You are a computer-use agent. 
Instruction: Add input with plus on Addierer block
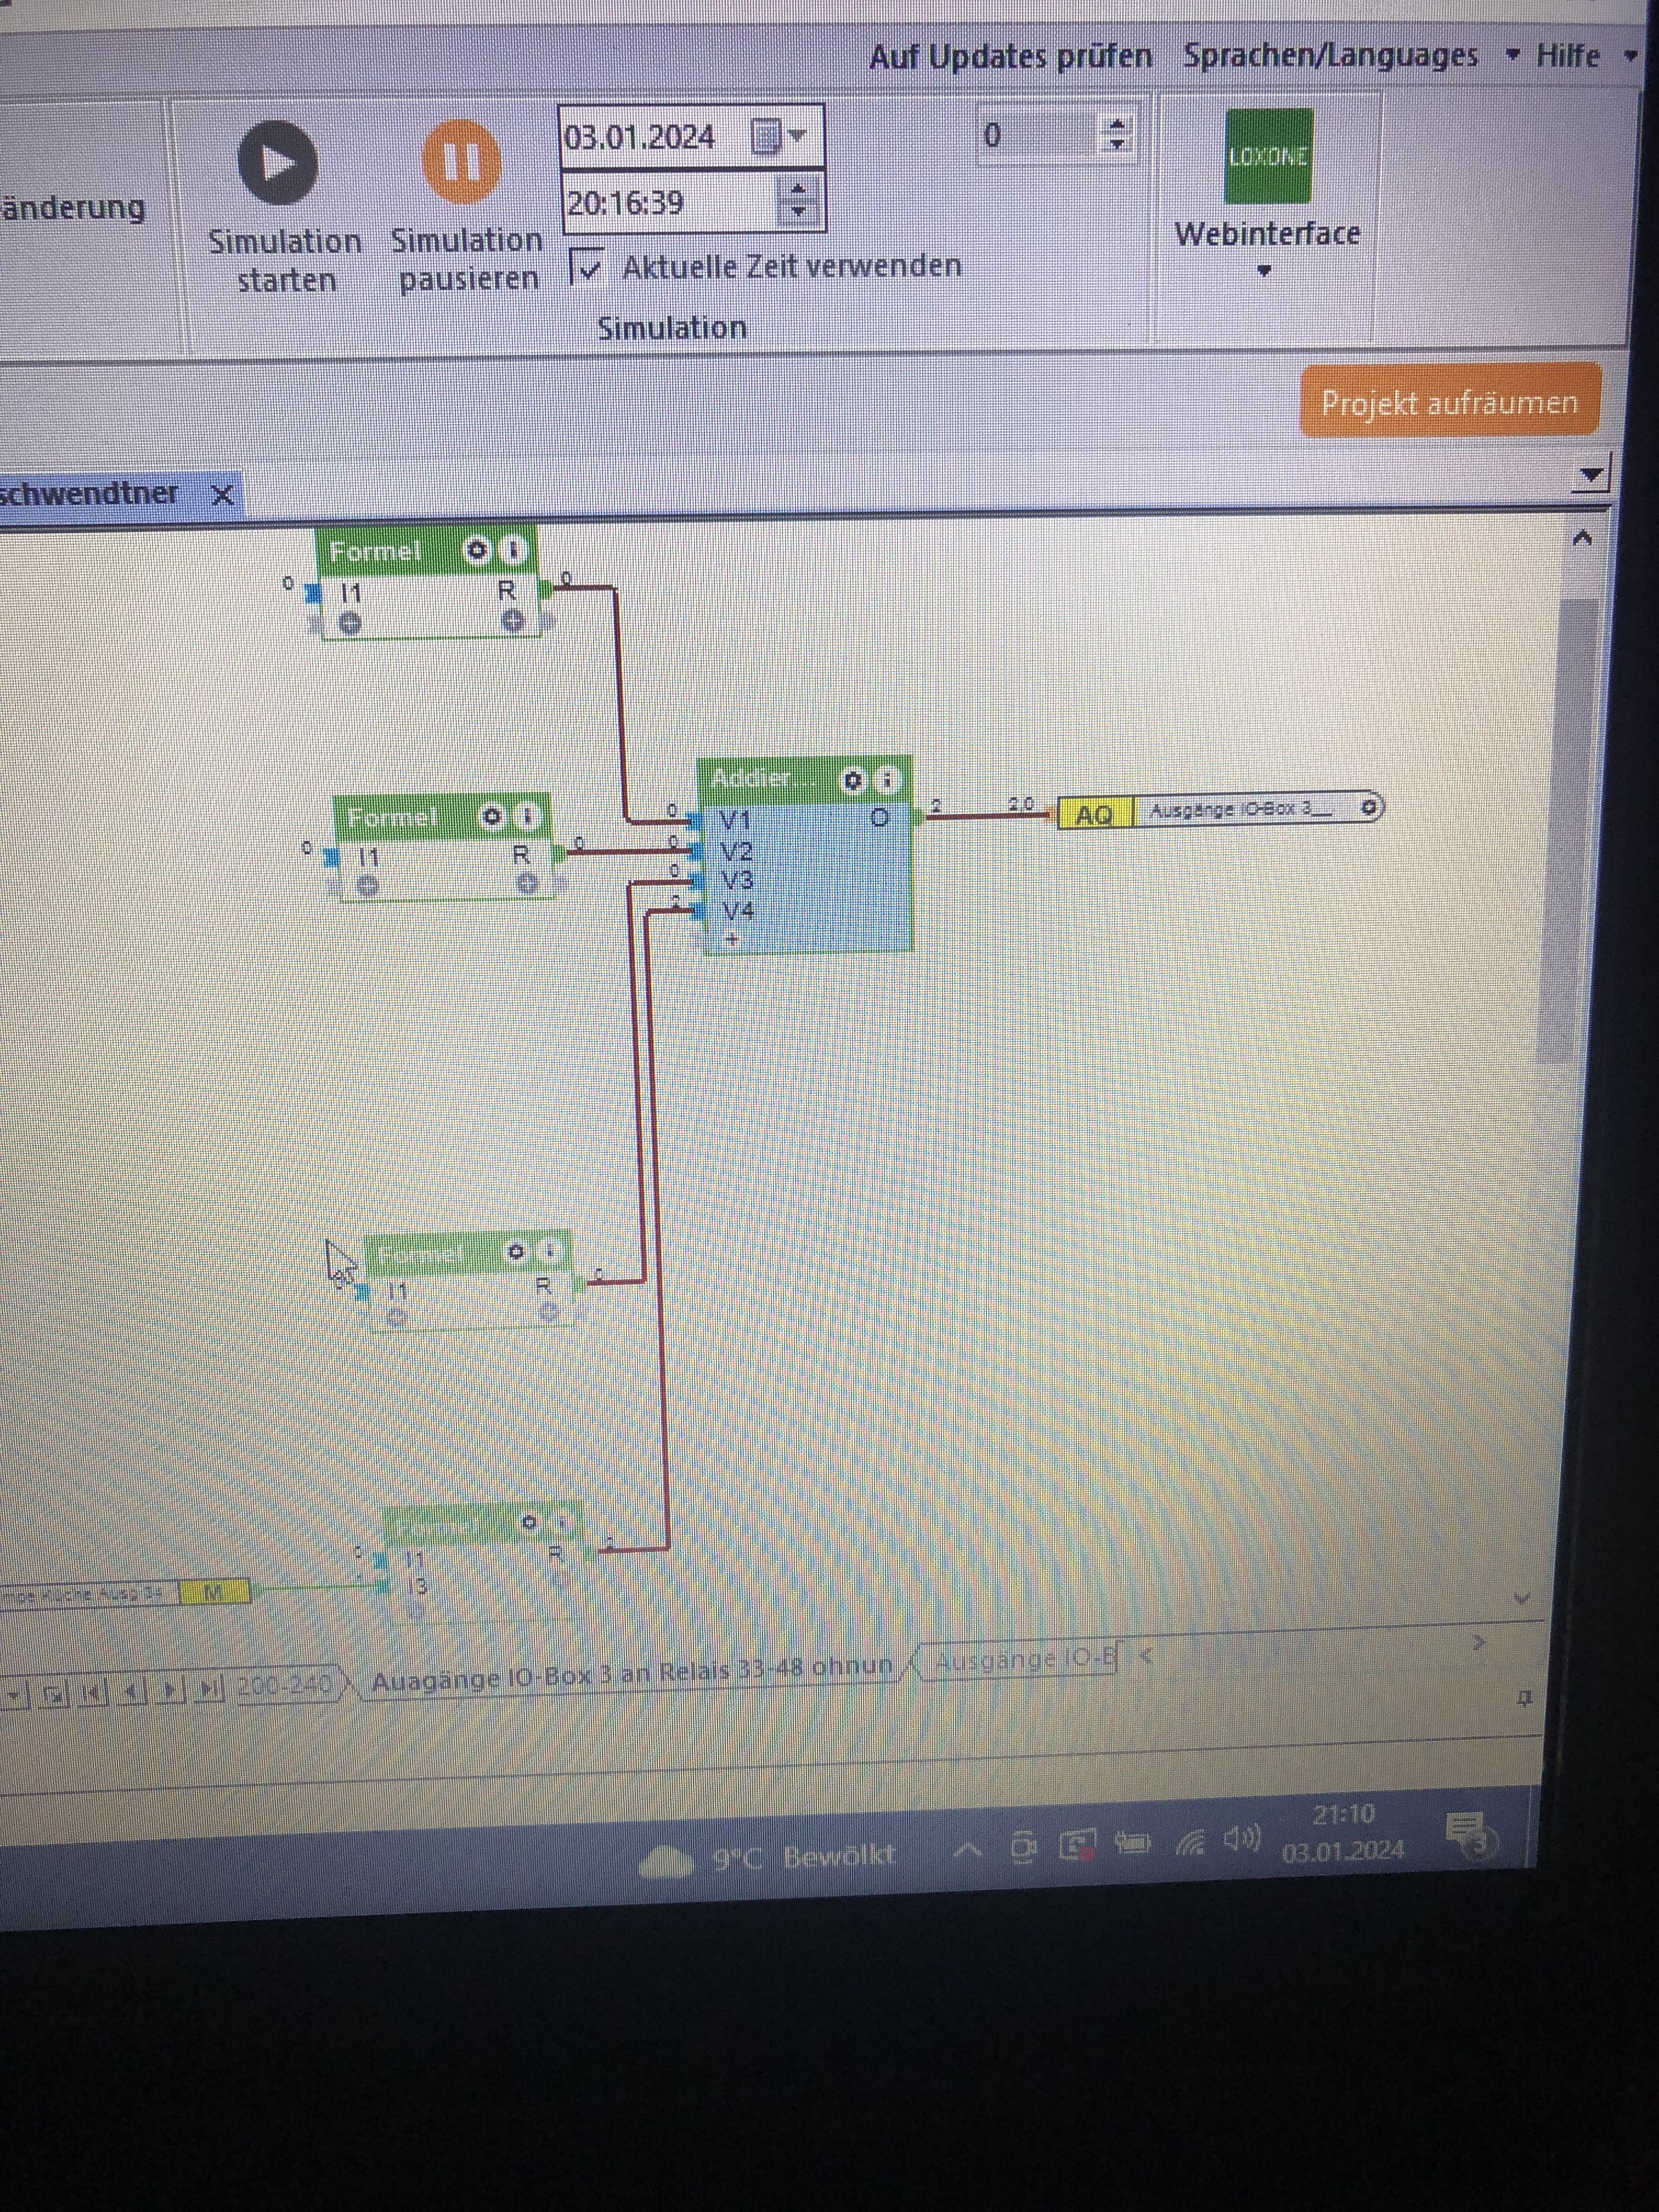pyautogui.click(x=732, y=939)
